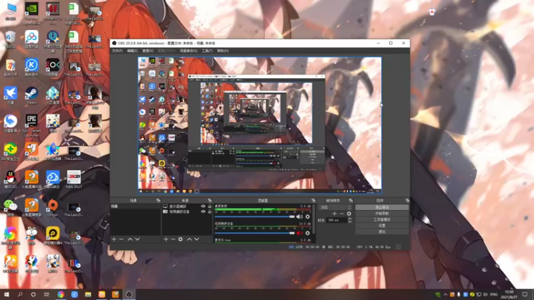534x300 pixels.
Task: Click the start recording button in Controls
Action: point(382,213)
